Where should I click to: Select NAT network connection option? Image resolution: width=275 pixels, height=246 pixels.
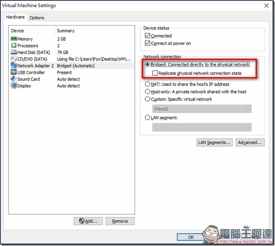[x=148, y=84]
